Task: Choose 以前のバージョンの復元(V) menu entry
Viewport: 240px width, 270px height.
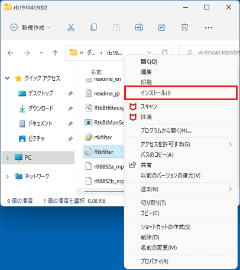Action: click(x=181, y=175)
